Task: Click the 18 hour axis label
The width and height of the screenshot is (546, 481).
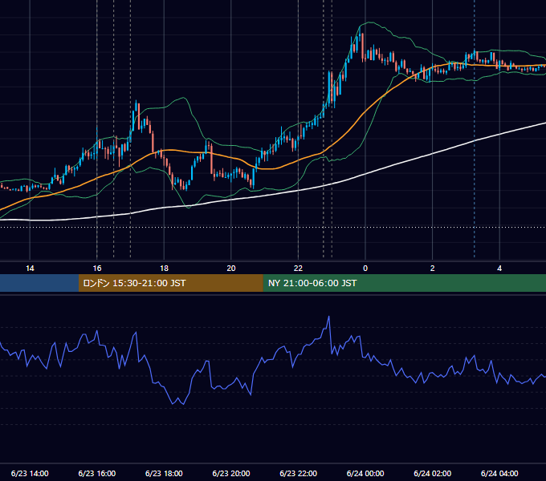Action: pyautogui.click(x=164, y=269)
